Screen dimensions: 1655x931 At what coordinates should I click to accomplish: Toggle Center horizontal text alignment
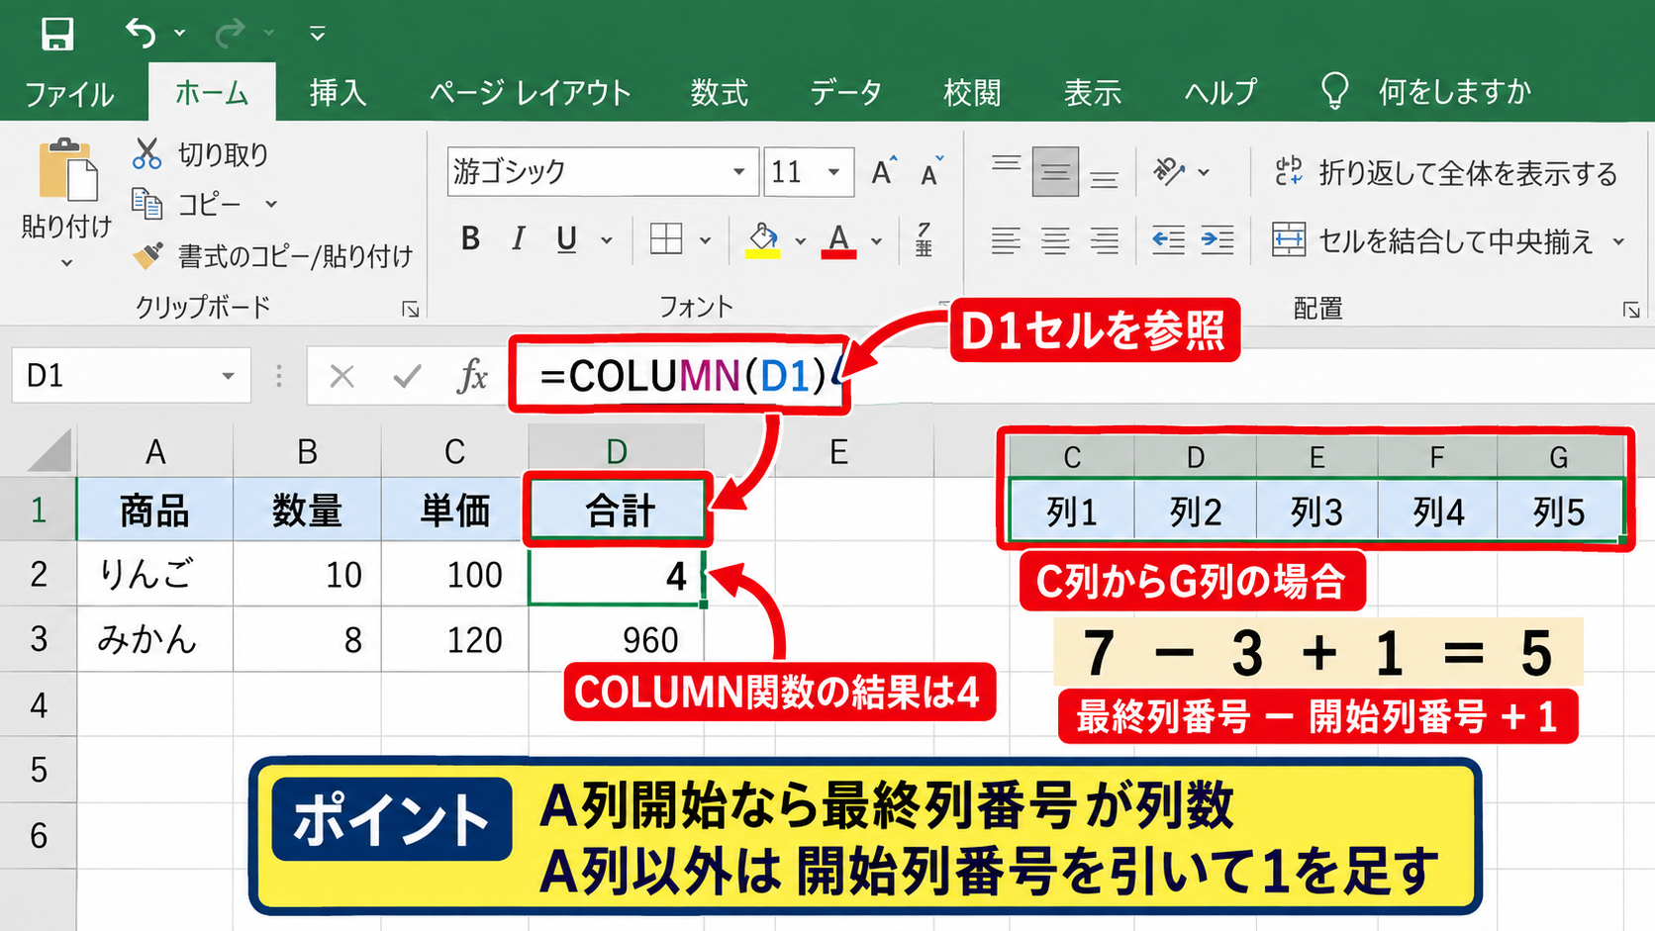click(1055, 239)
